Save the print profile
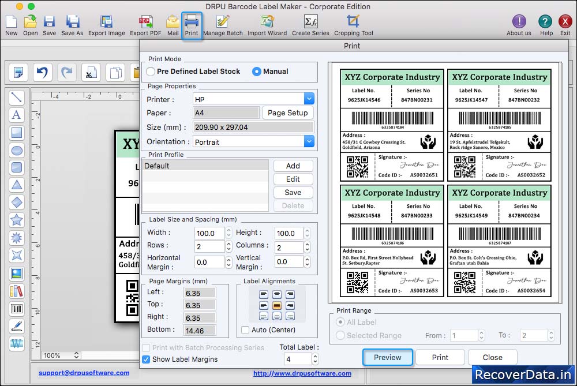This screenshot has height=386, width=577. coord(293,192)
